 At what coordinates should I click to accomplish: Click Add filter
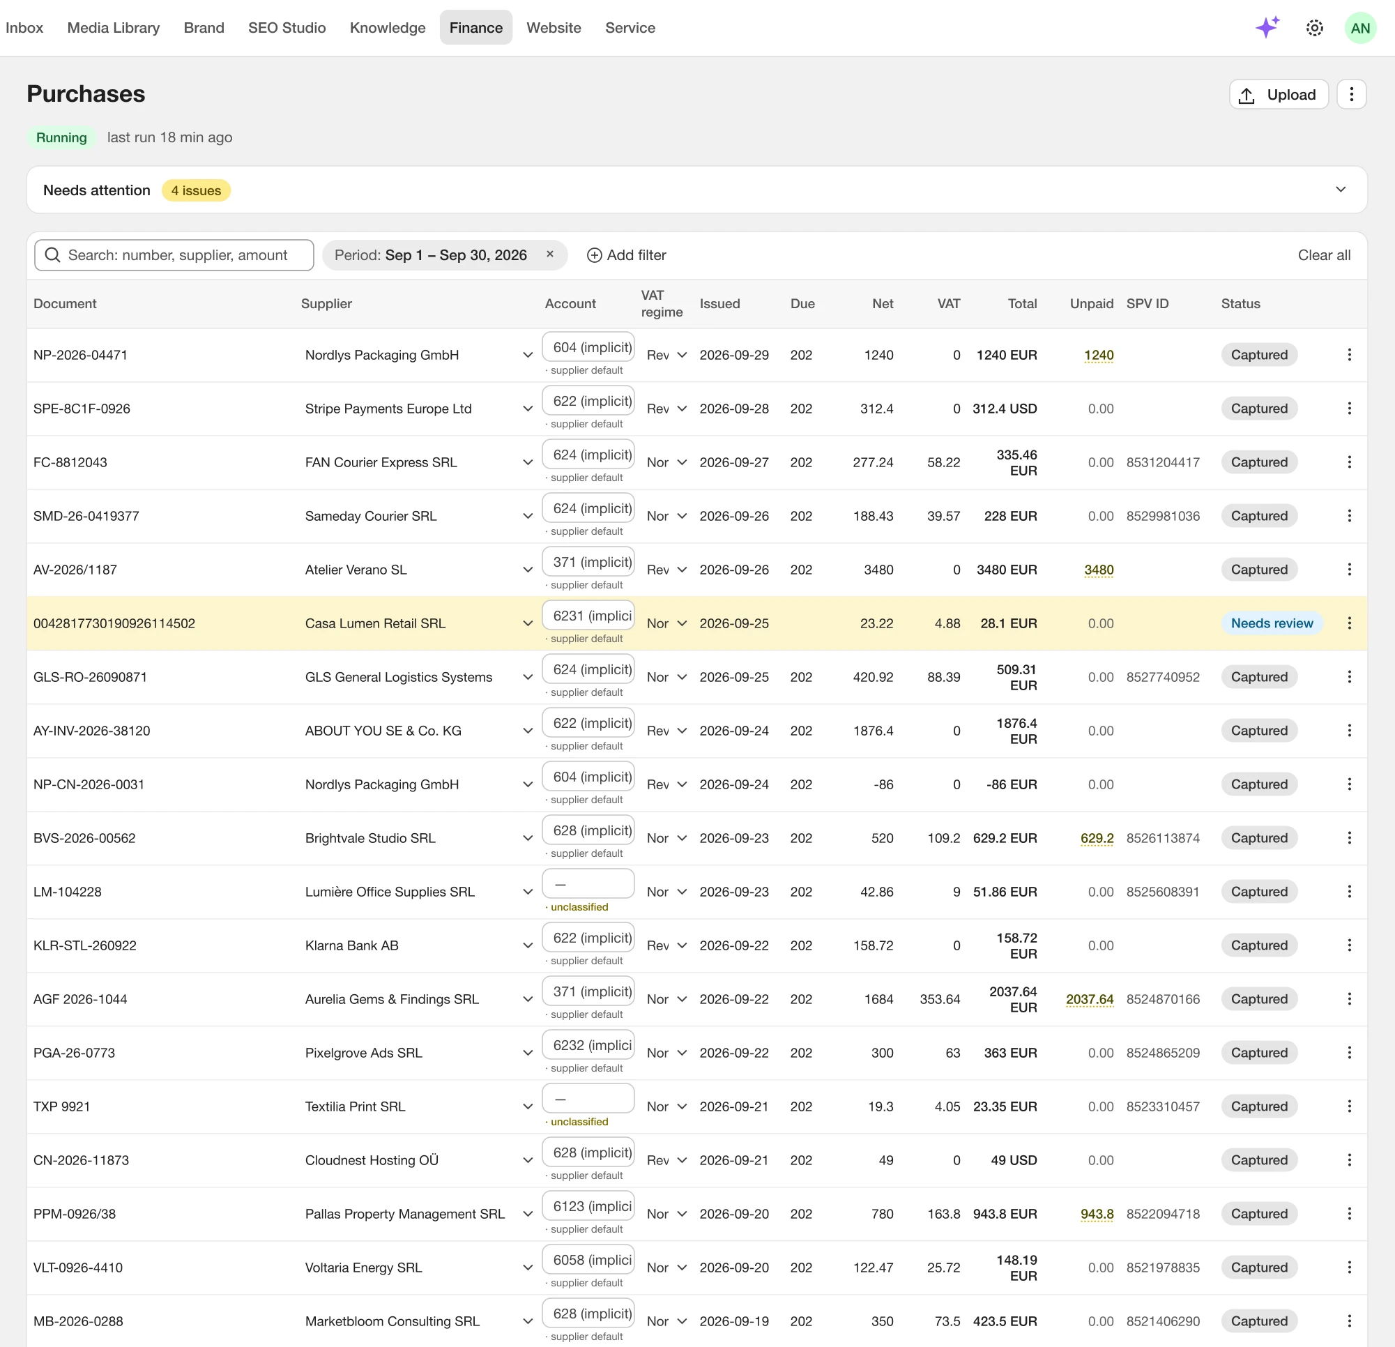626,255
